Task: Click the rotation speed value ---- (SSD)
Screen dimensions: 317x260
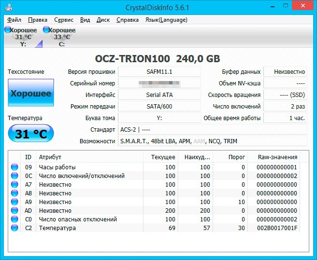Action: coord(285,95)
